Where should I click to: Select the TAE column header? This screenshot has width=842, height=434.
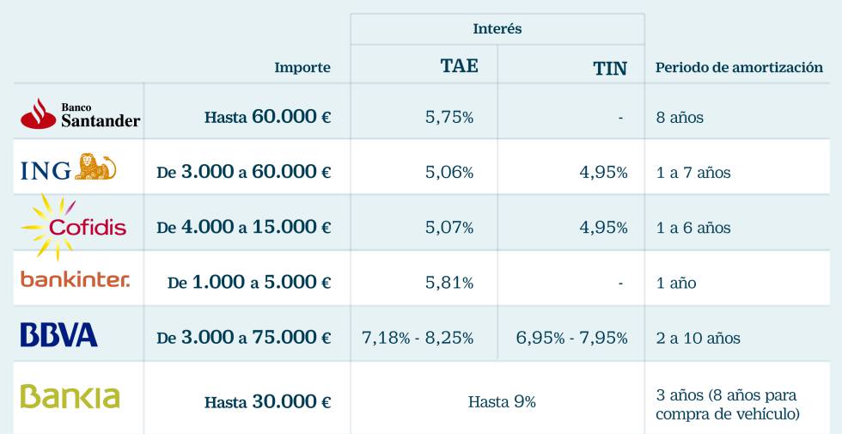tap(459, 67)
